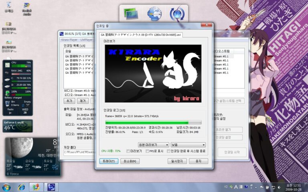Click the WED 28 date in gadget

tap(25, 111)
